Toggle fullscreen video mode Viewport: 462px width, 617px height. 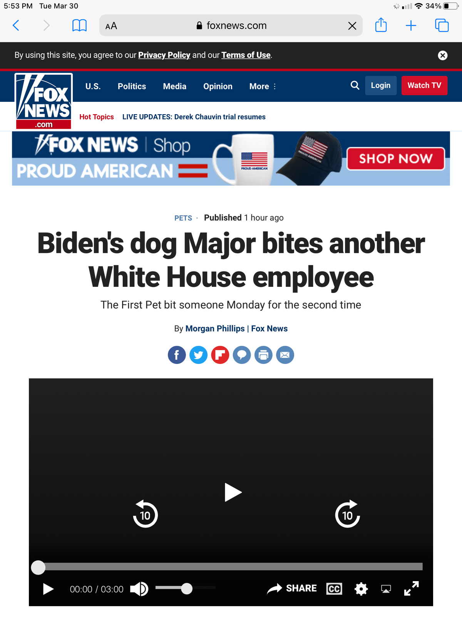coord(412,588)
